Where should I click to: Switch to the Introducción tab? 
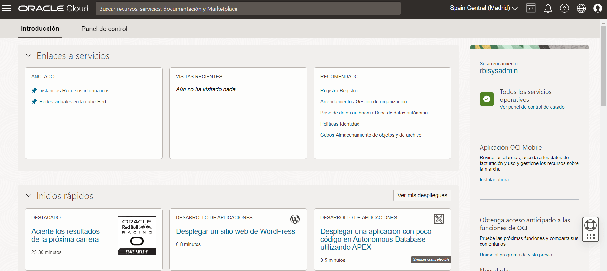[x=40, y=29]
